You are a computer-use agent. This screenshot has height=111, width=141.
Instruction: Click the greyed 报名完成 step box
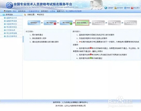click(x=130, y=23)
